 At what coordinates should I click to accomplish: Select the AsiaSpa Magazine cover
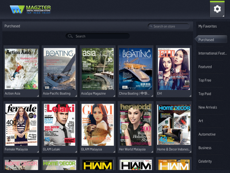[97, 68]
